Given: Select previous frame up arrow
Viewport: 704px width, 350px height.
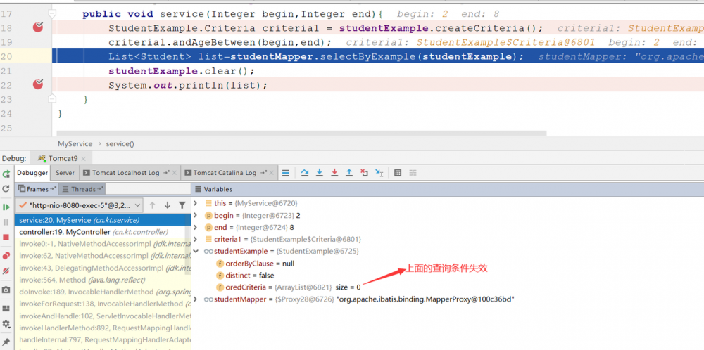Looking at the screenshot, I should tap(152, 205).
